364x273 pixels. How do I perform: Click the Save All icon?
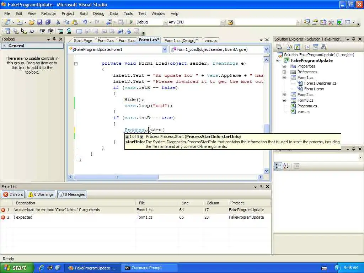[x=48, y=22]
